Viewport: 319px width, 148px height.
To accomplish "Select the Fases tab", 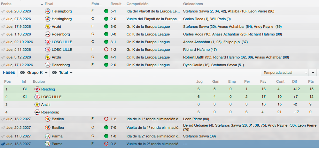I will pyautogui.click(x=9, y=73).
